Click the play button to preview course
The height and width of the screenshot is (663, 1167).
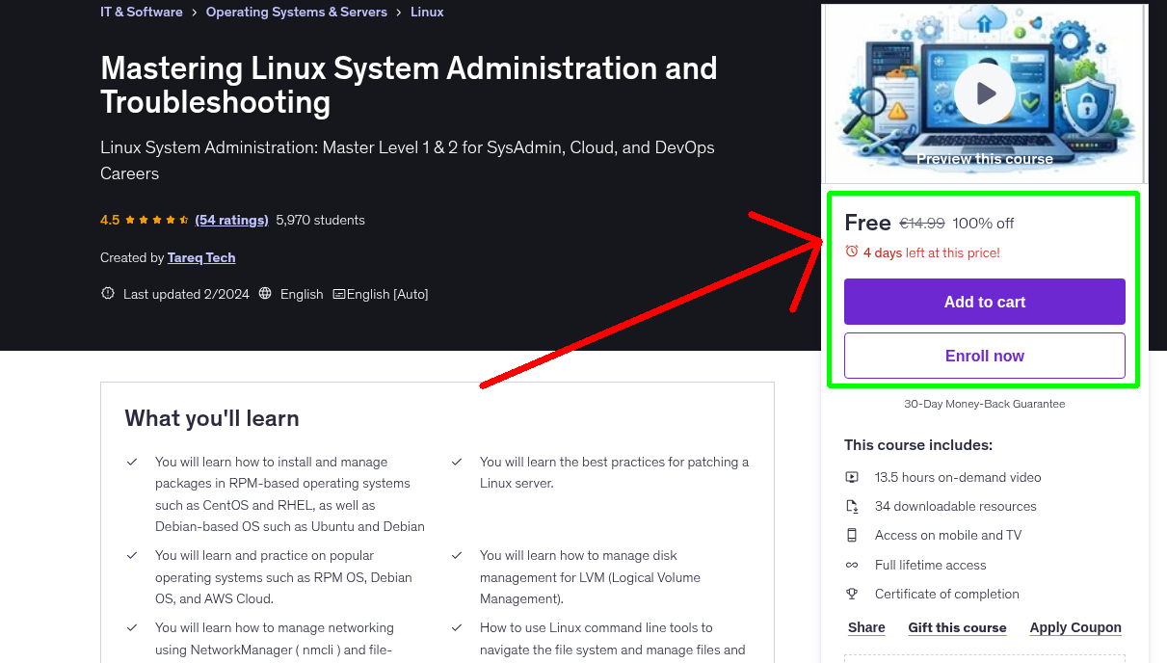984,93
